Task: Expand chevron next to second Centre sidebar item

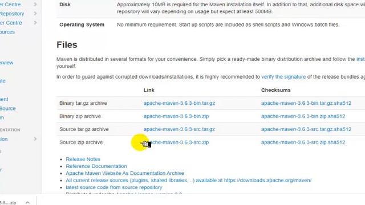Action: click(35, 23)
